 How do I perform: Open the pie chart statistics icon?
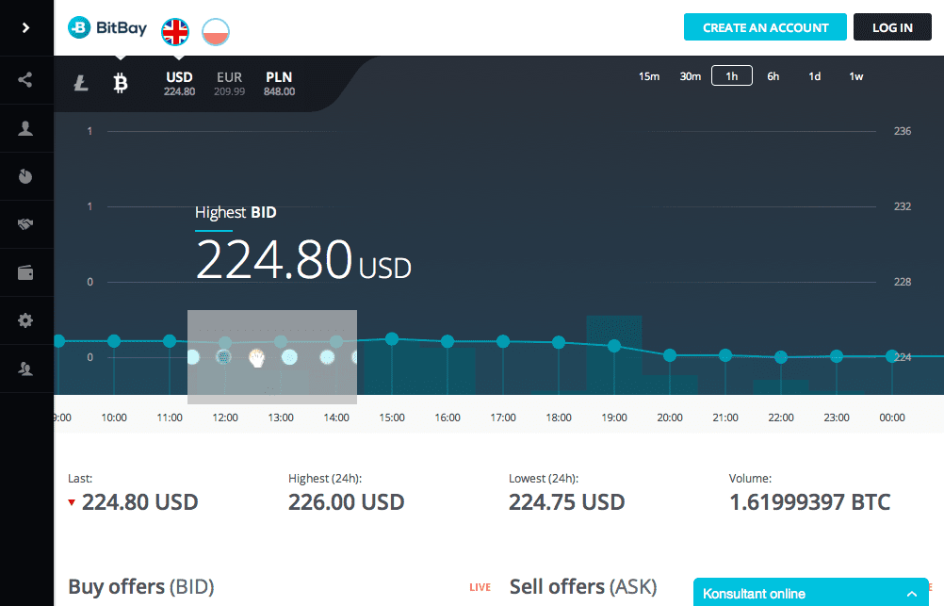pos(25,176)
